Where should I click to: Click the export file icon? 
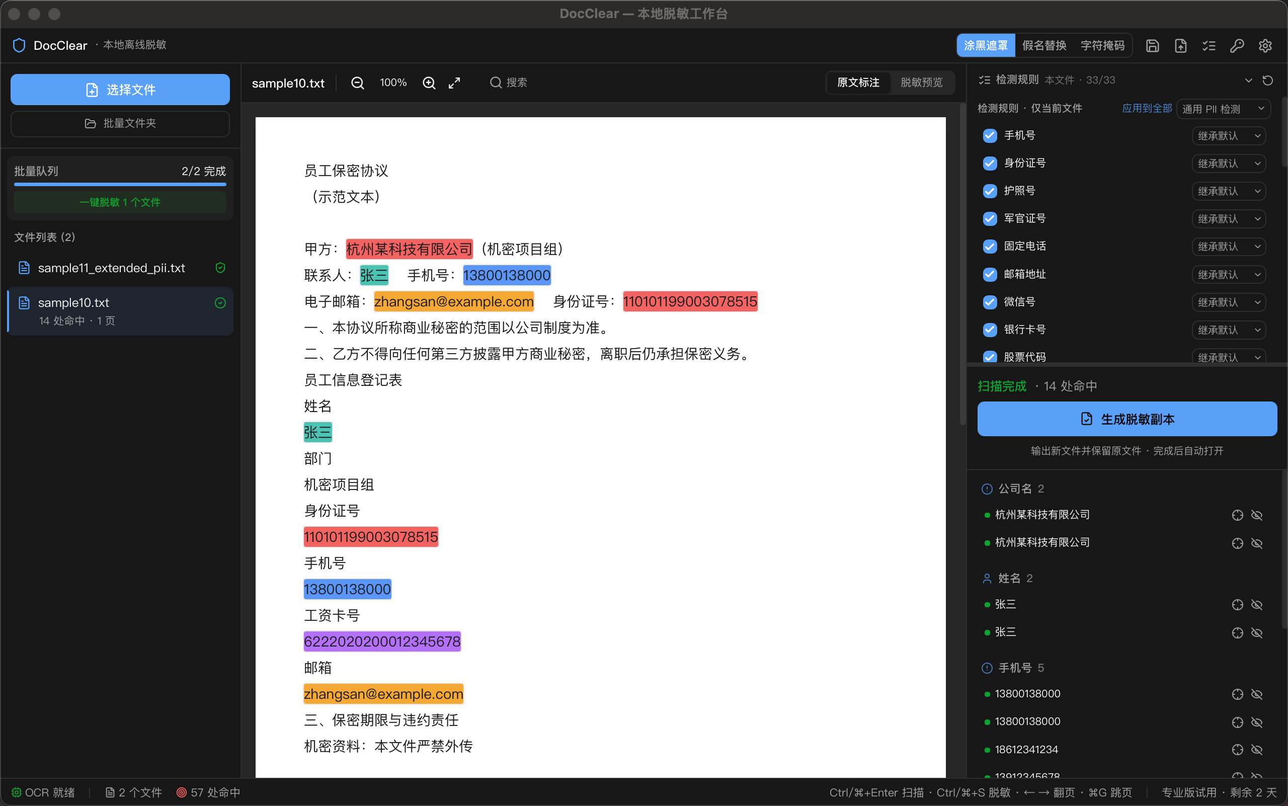[x=1181, y=46]
